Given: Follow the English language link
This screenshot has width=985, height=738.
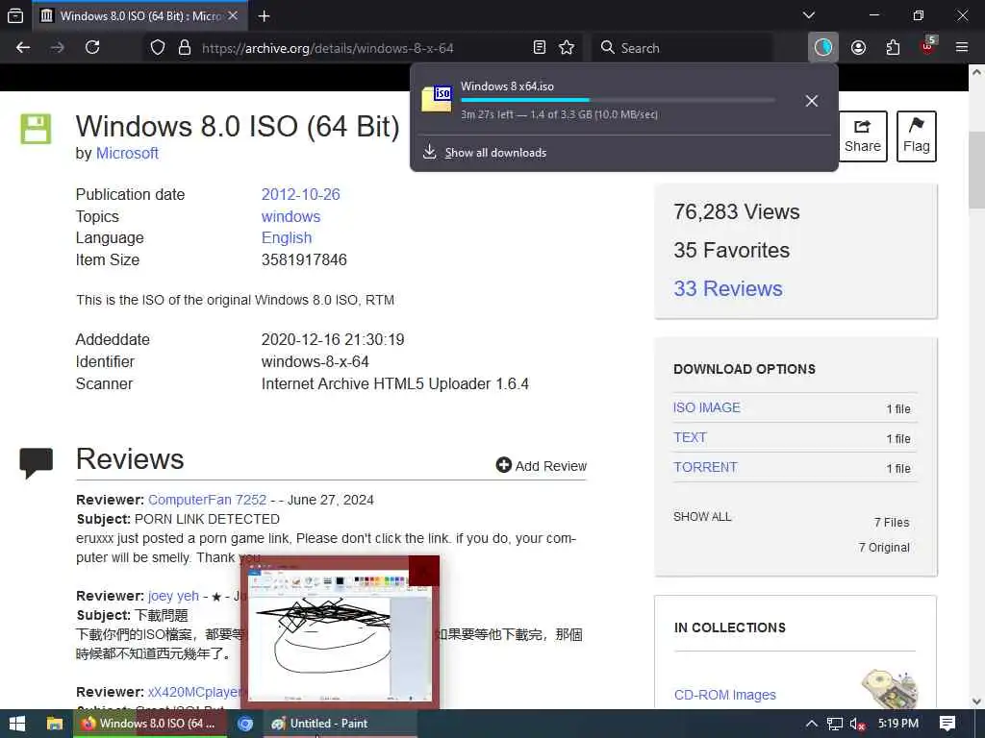Looking at the screenshot, I should 287,238.
